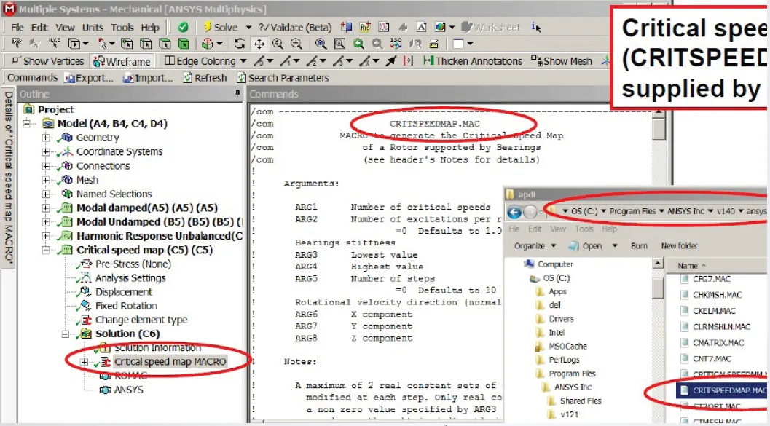Viewport: 770px width, 426px height.
Task: Click Thicken Annotations button
Action: tap(472, 61)
